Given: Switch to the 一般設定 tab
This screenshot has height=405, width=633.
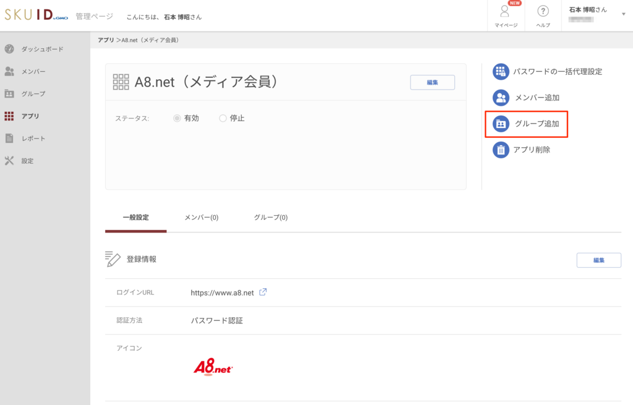Looking at the screenshot, I should (135, 218).
